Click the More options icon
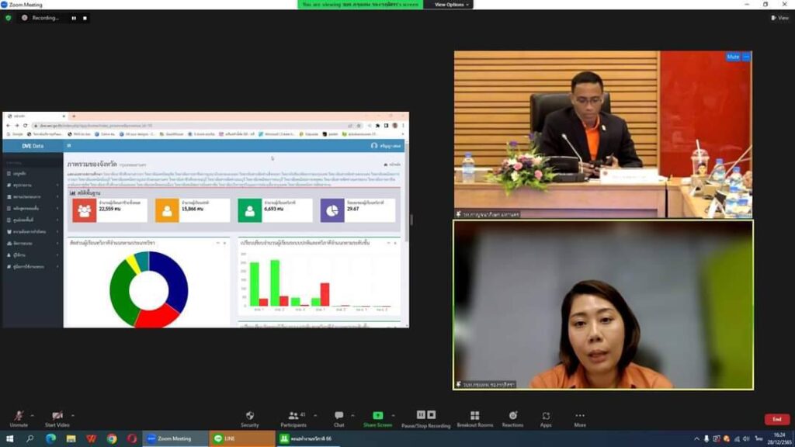 [x=580, y=416]
